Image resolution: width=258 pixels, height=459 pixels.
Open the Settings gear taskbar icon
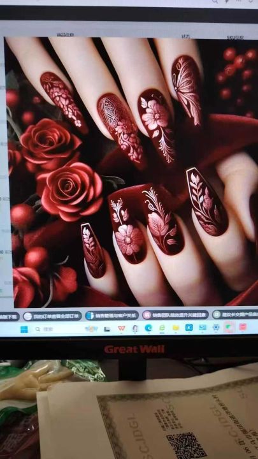coord(216,327)
